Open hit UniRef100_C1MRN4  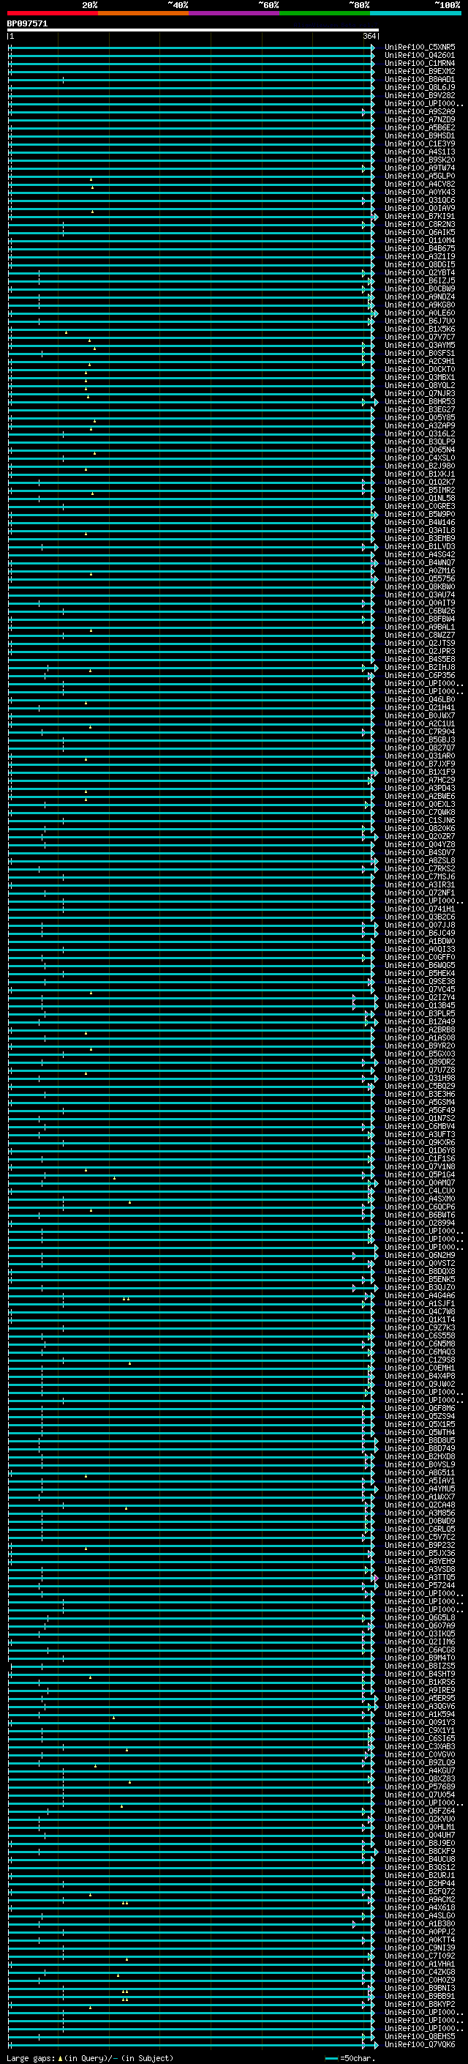point(420,63)
